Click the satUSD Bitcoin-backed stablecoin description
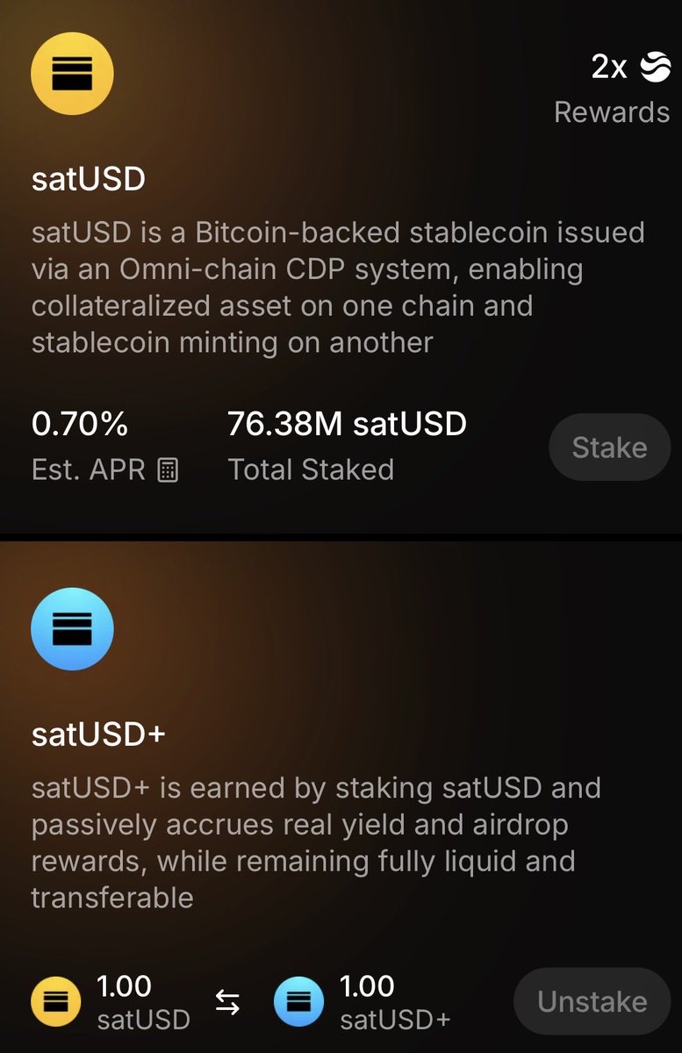This screenshot has width=682, height=1053. pyautogui.click(x=338, y=287)
